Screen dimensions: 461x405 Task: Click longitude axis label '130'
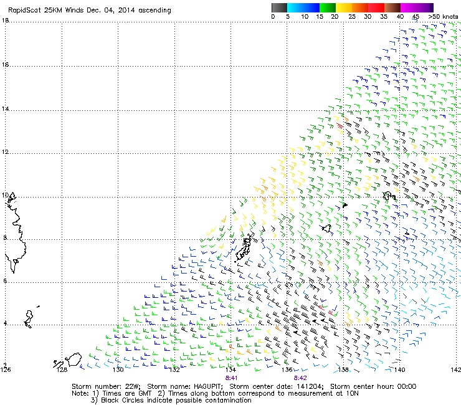click(x=118, y=369)
